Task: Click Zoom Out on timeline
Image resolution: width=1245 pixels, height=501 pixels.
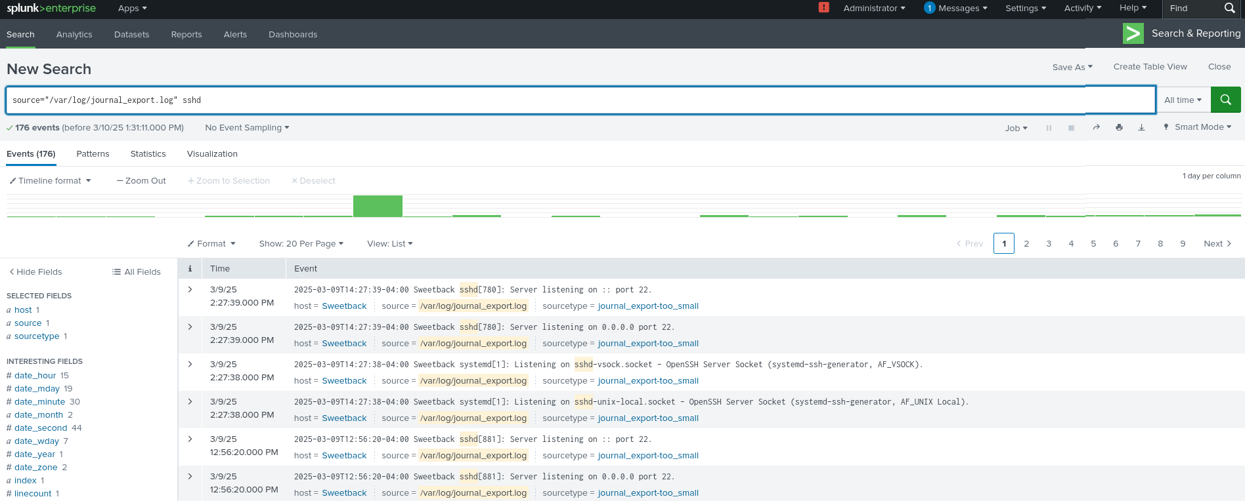Action: coord(141,180)
